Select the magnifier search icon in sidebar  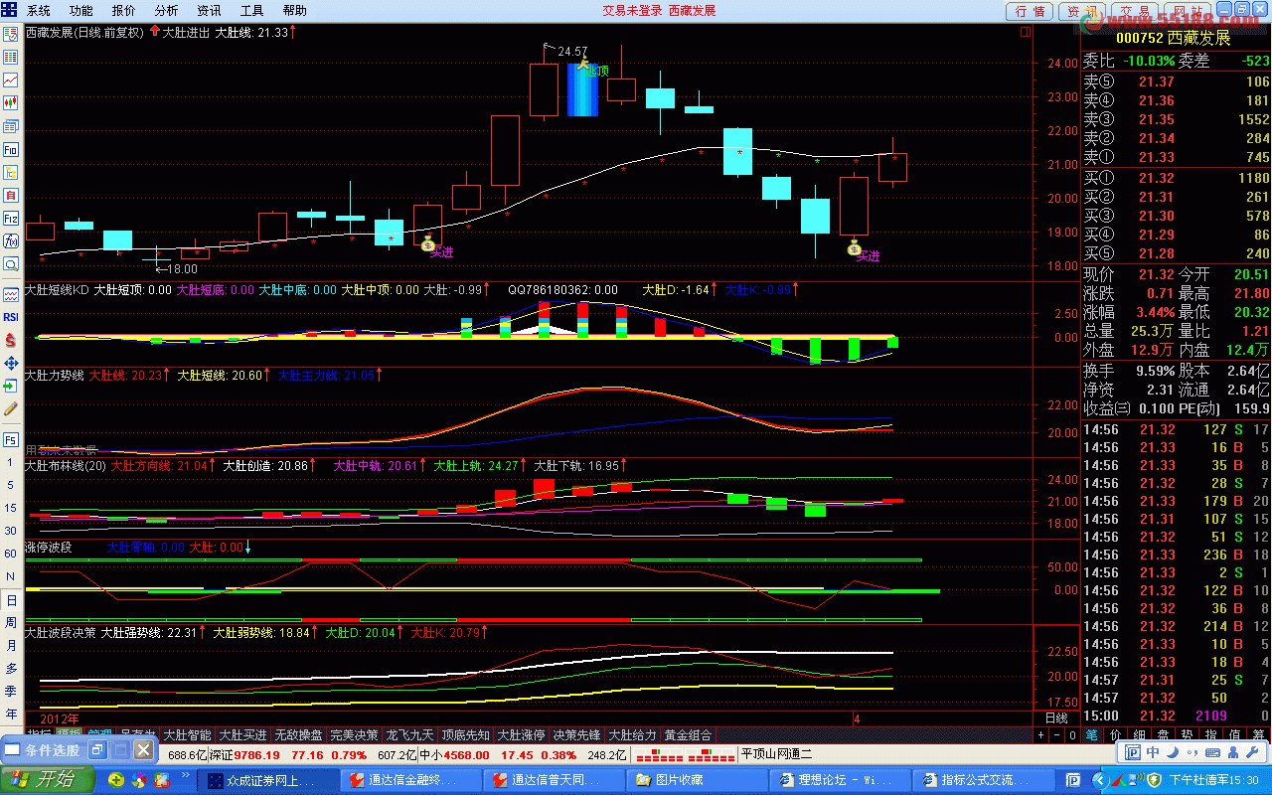pyautogui.click(x=11, y=263)
